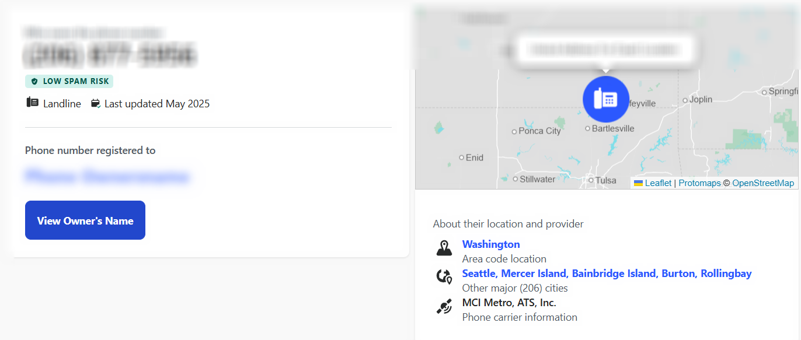This screenshot has height=340, width=801.
Task: Click the icon beside other major cities
Action: (x=444, y=276)
